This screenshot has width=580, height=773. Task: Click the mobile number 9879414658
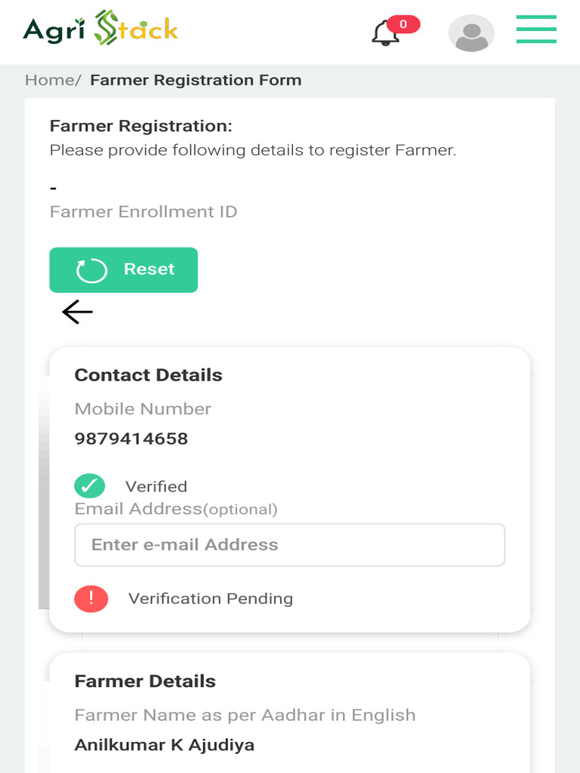tap(131, 439)
